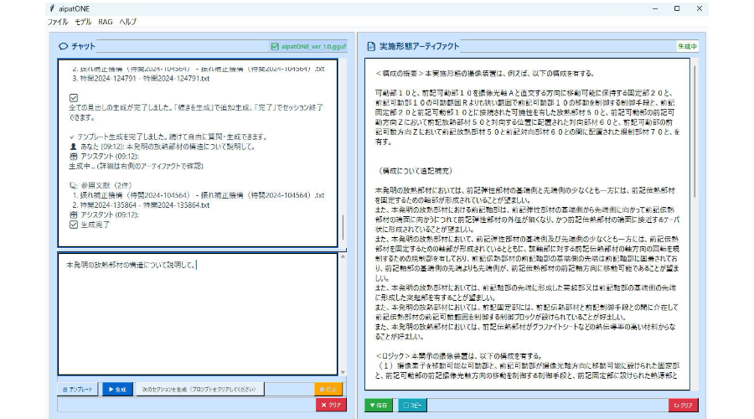Open the ファイル menu

pyautogui.click(x=58, y=22)
